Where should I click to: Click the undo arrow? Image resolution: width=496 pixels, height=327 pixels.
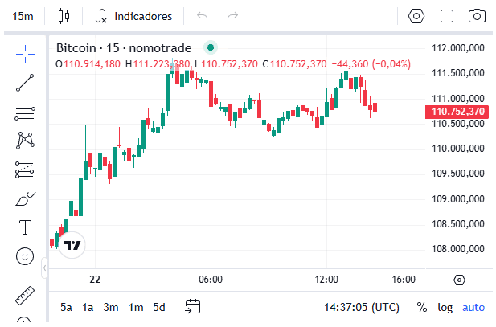(202, 16)
